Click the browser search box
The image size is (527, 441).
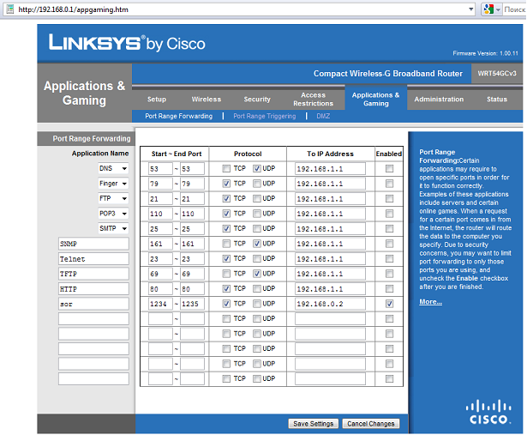(514, 9)
